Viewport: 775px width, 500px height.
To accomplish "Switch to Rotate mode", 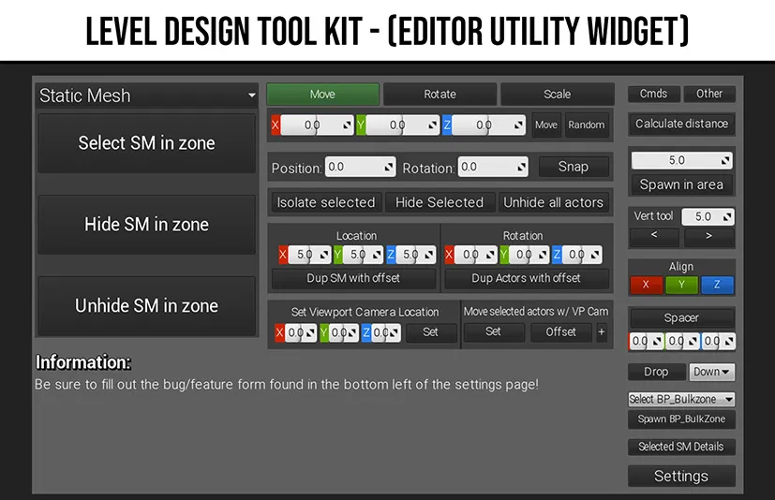I will pos(440,95).
